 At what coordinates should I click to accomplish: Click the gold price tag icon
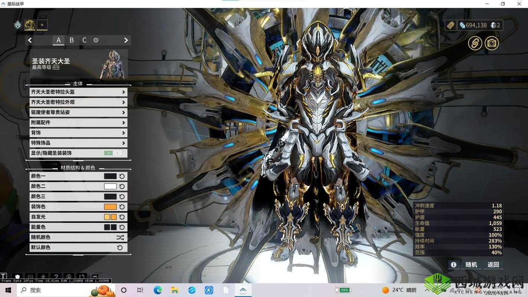click(450, 25)
